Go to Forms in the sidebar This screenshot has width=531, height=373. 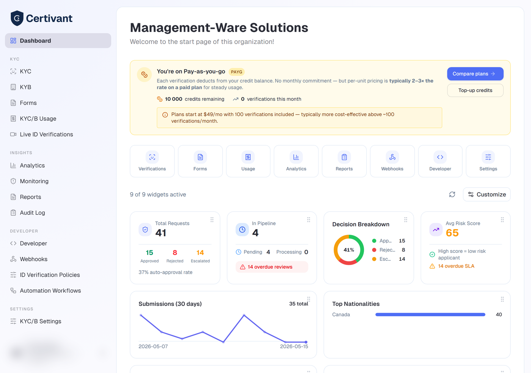(58, 103)
